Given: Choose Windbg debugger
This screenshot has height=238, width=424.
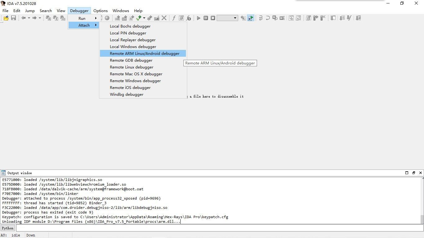Looking at the screenshot, I should click(x=143, y=94).
